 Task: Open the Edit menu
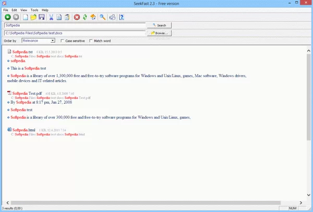click(14, 10)
